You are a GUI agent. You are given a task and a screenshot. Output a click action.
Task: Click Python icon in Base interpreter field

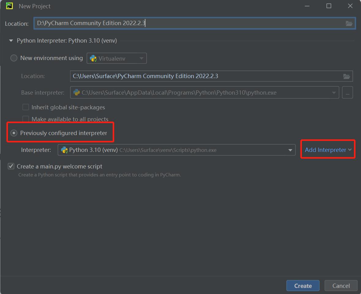77,92
